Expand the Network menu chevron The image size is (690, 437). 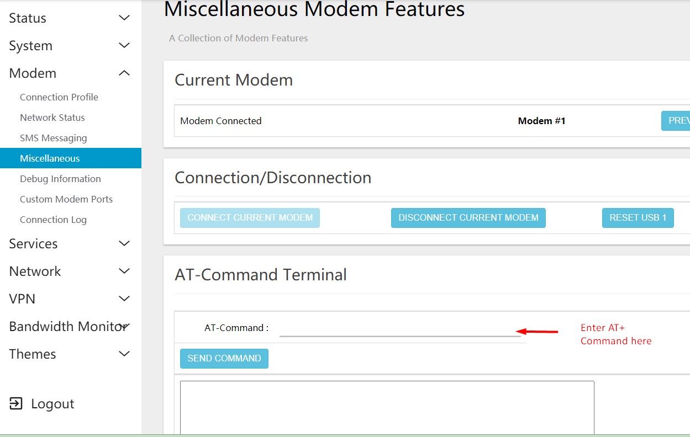coord(124,271)
